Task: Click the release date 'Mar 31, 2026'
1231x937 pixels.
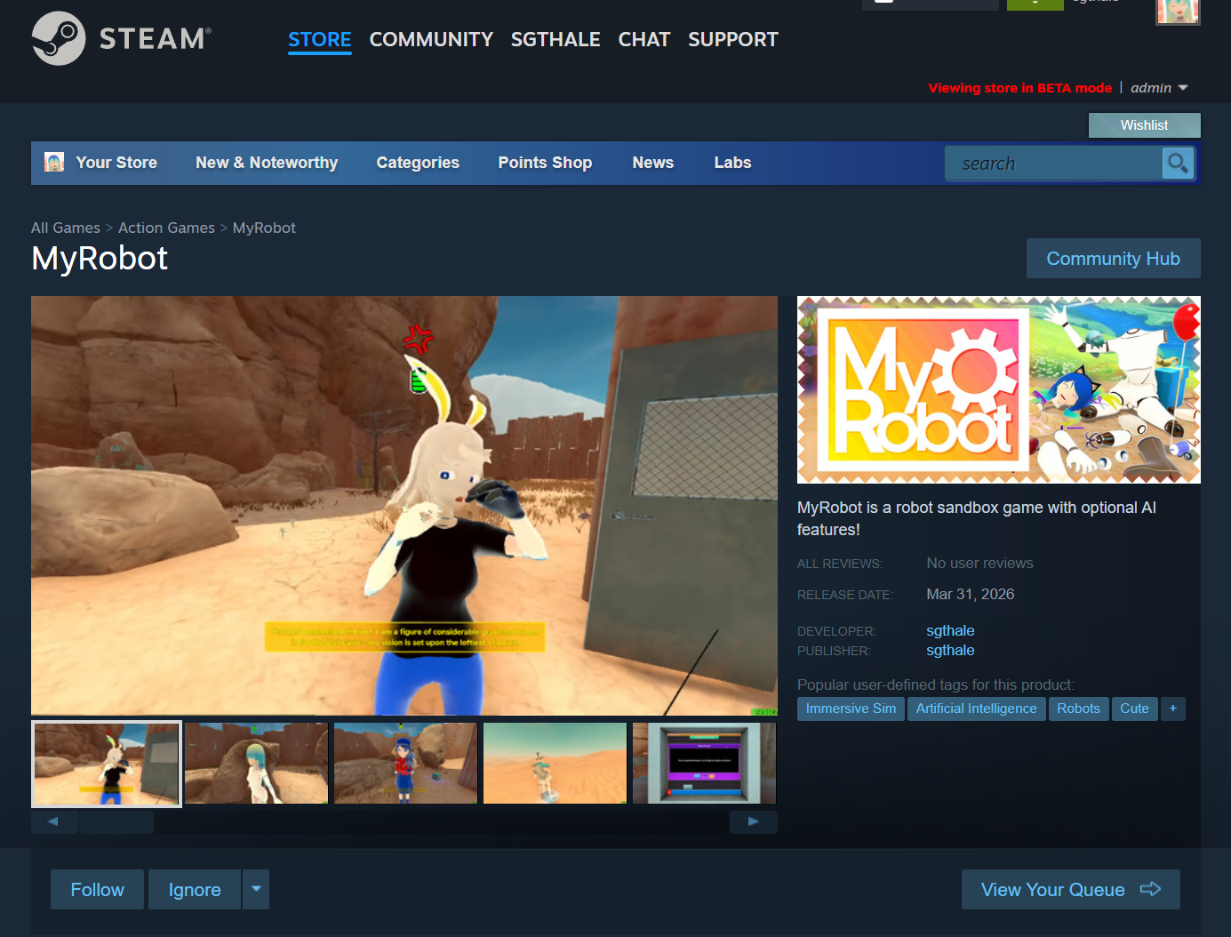Action: pyautogui.click(x=970, y=595)
